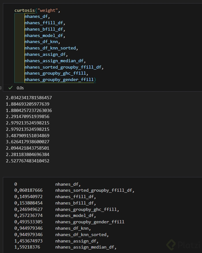Screen dimensions: 202x253
Task: Click nhanes_sorted_groupby_ffill_df in the code cell
Action: (x=63, y=67)
